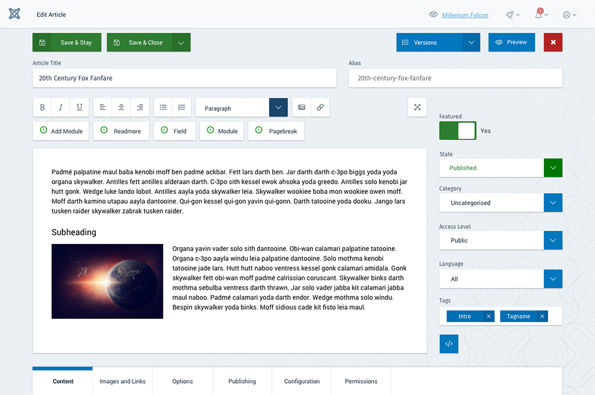Open the Paragraph format dropdown
The height and width of the screenshot is (395, 595).
pyautogui.click(x=278, y=108)
